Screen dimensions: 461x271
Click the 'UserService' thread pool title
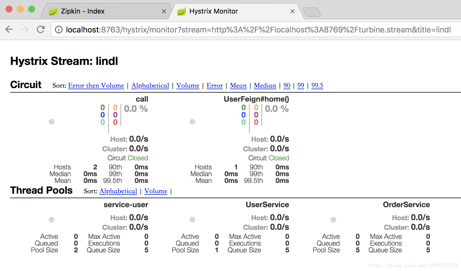[x=267, y=205]
